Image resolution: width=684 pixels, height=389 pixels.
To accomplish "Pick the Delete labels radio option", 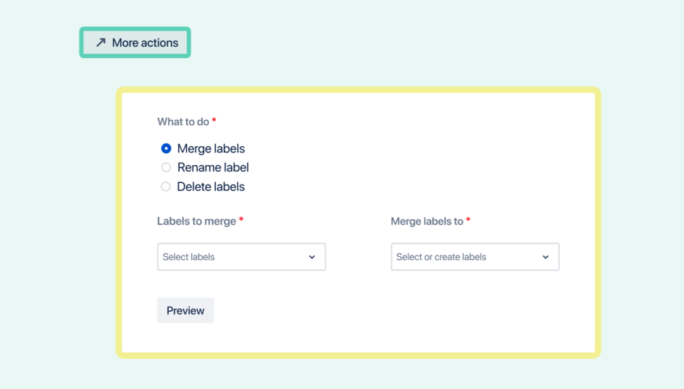I will coord(166,187).
